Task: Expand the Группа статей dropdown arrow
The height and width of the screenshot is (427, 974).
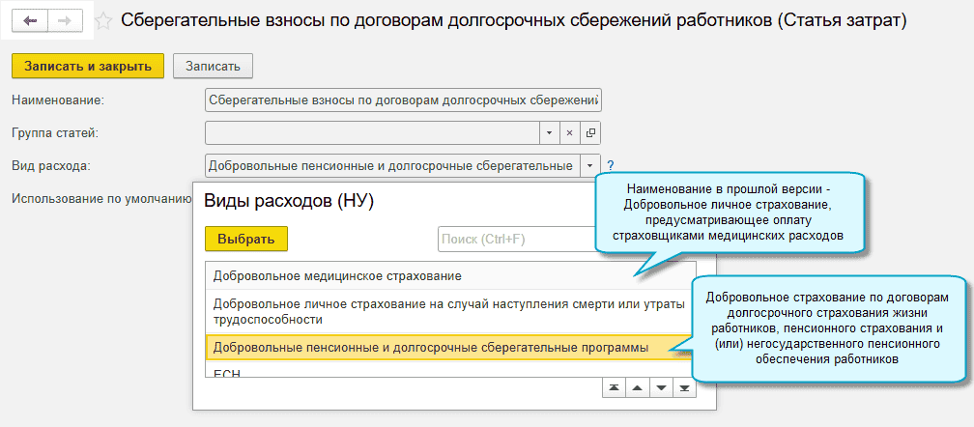Action: click(x=549, y=132)
